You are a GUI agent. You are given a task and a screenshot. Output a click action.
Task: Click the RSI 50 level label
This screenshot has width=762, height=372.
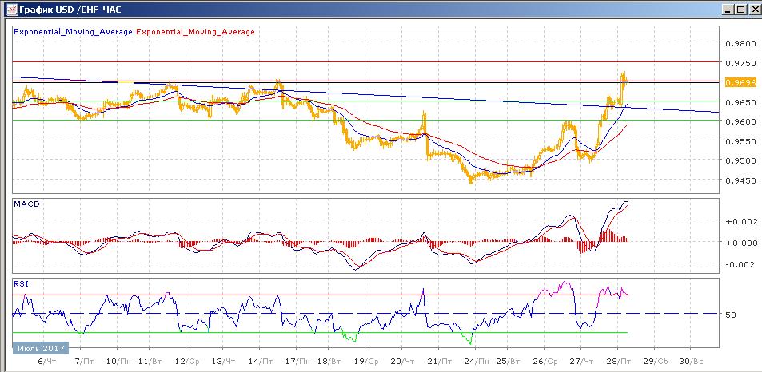[x=731, y=315]
